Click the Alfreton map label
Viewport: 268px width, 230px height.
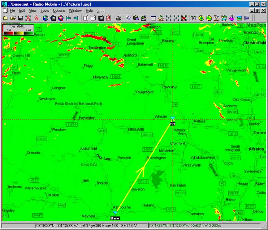(256, 149)
